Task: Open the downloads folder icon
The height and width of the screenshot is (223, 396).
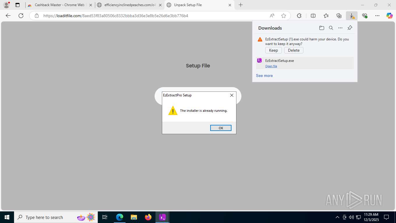Action: tap(322, 28)
